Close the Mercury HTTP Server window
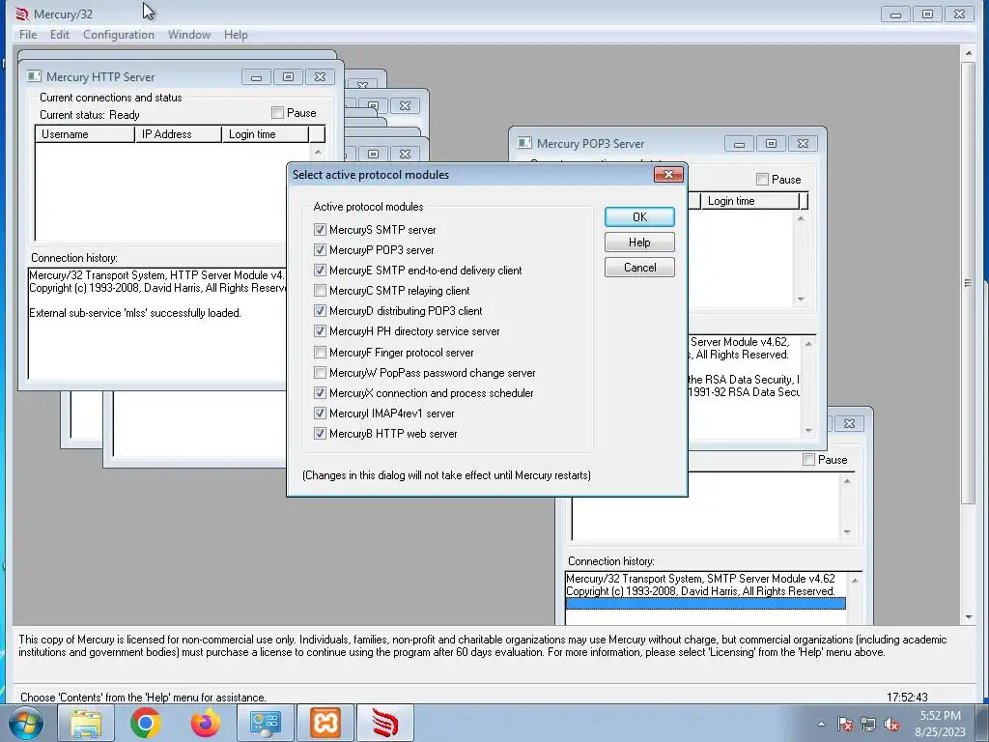This screenshot has width=989, height=742. (x=321, y=77)
